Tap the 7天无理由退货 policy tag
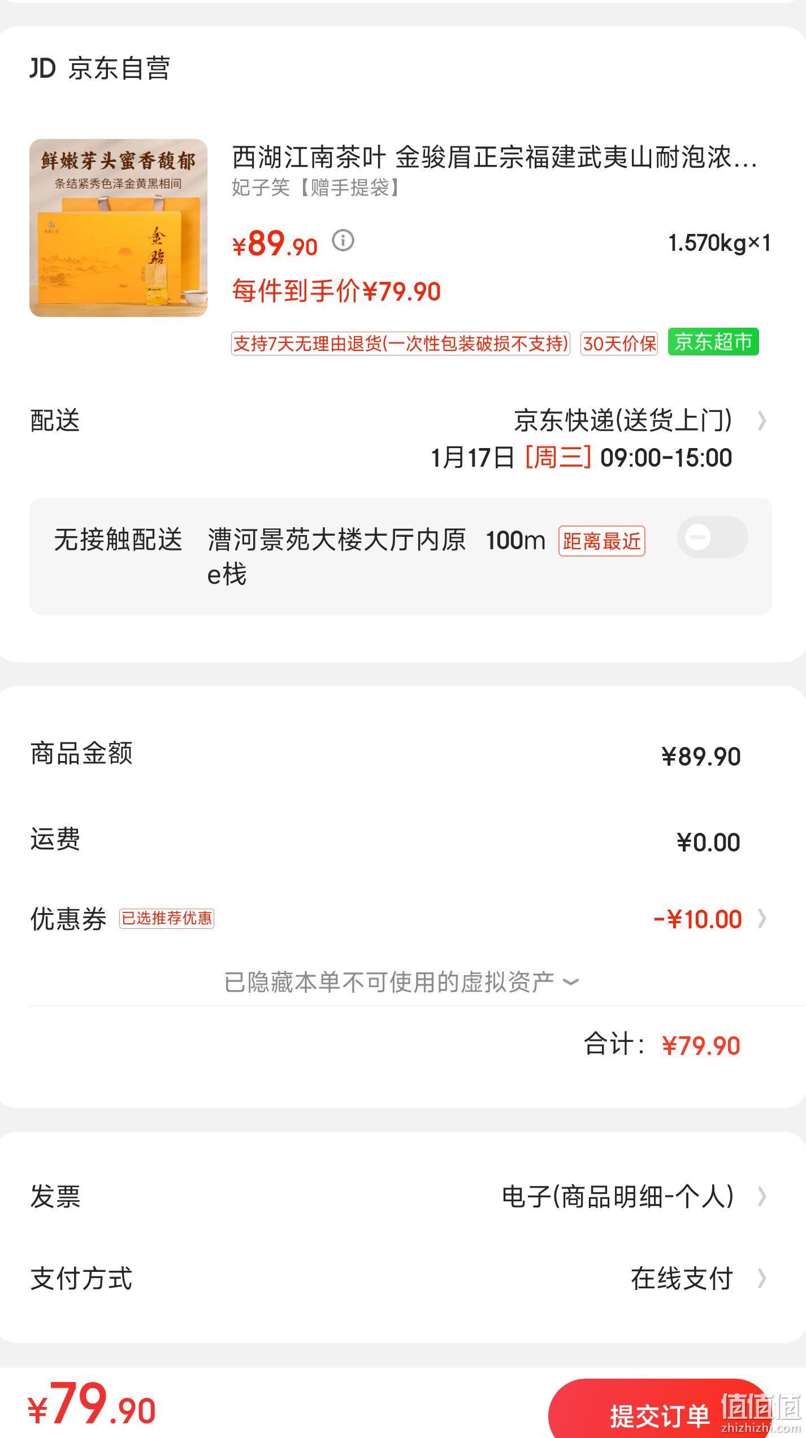Viewport: 806px width, 1438px height. (400, 344)
